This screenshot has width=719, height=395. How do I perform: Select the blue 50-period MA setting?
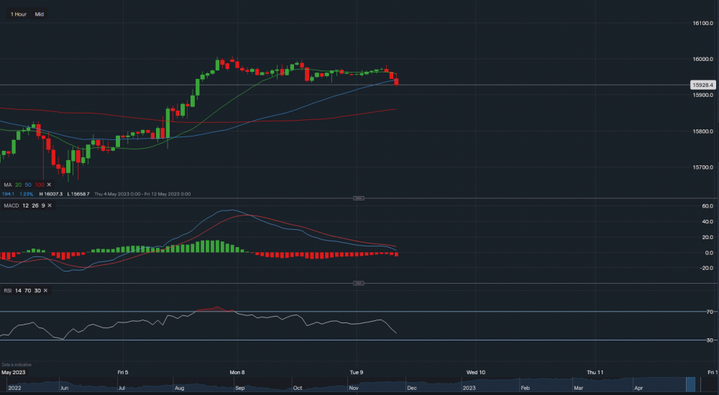coord(28,185)
